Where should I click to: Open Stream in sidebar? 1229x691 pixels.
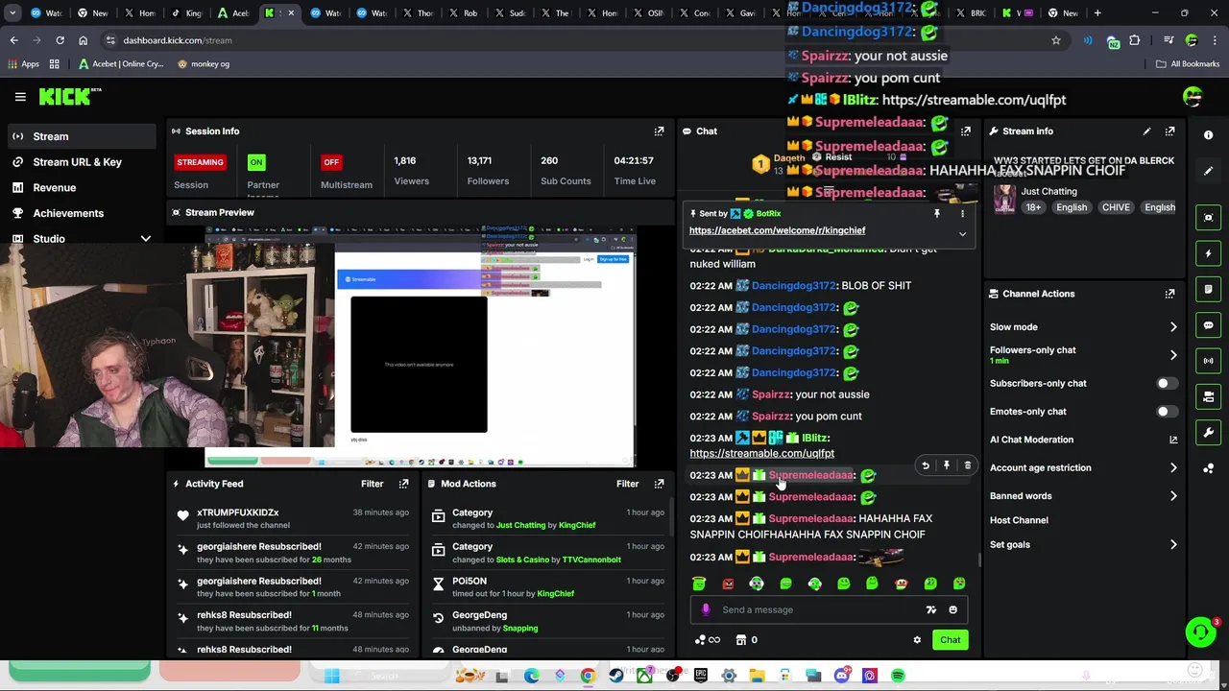(x=82, y=136)
